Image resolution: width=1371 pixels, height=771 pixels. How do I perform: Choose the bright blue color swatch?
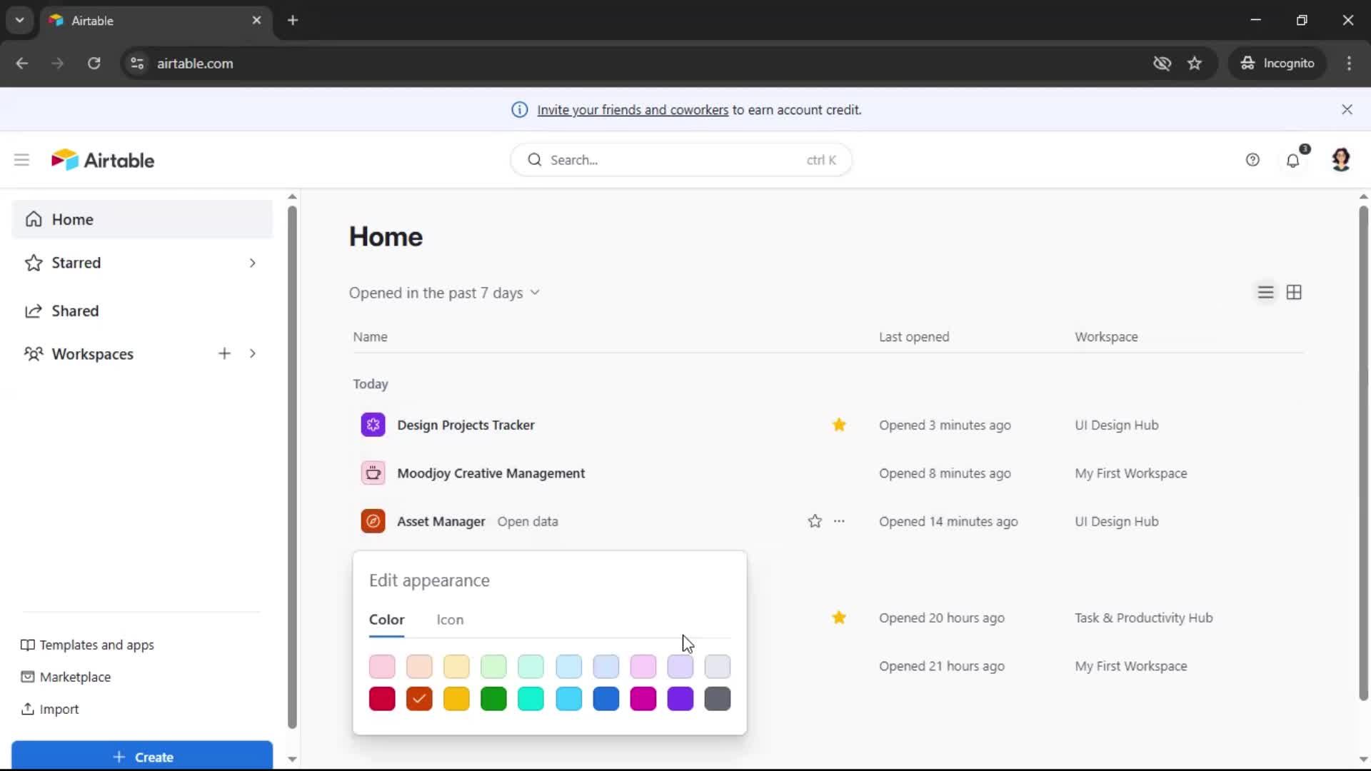(606, 699)
